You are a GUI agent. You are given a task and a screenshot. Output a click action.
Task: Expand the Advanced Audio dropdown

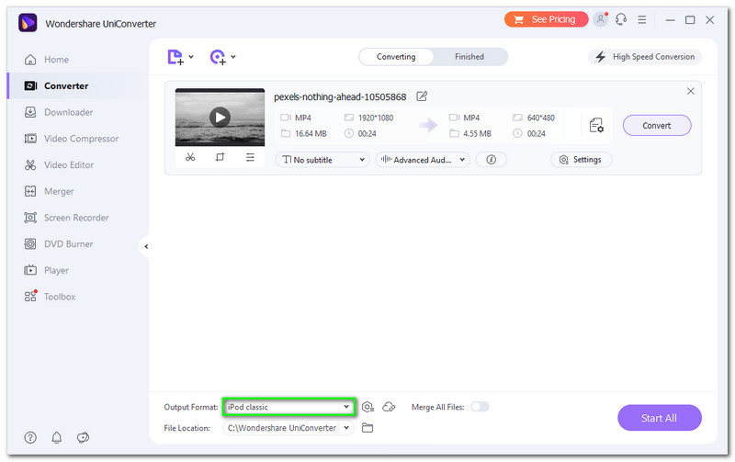(x=423, y=160)
